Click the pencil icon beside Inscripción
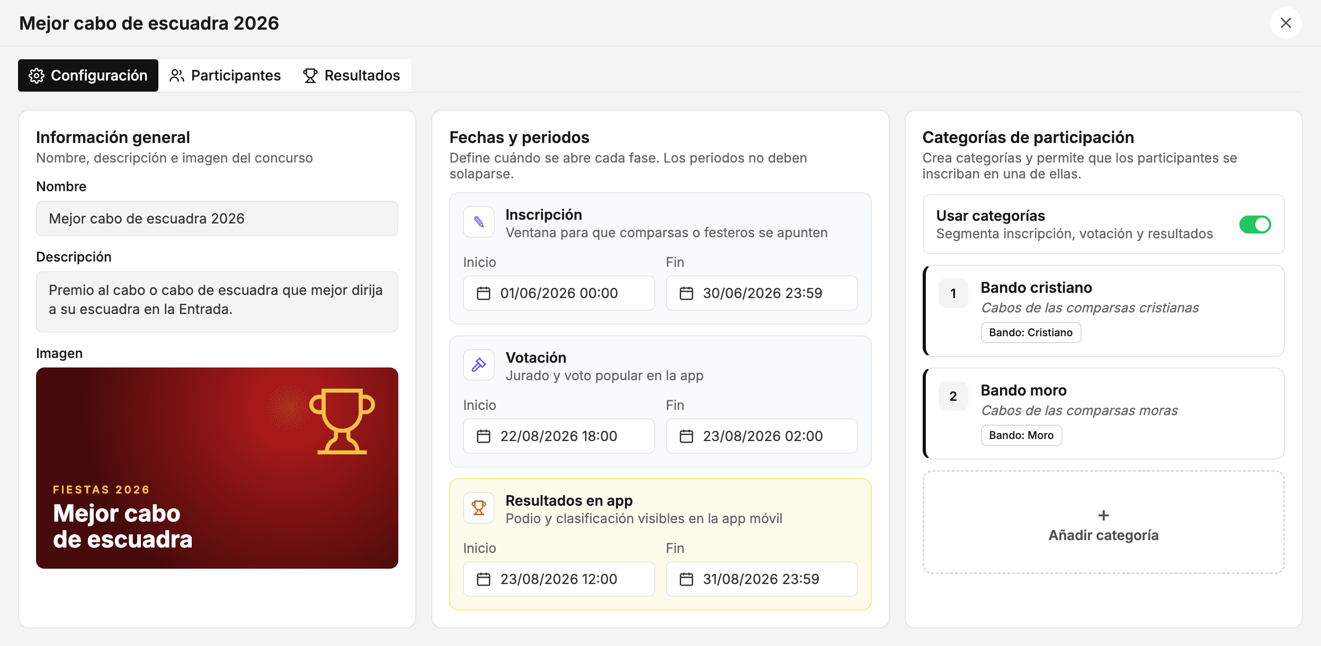Image resolution: width=1321 pixels, height=646 pixels. (479, 222)
